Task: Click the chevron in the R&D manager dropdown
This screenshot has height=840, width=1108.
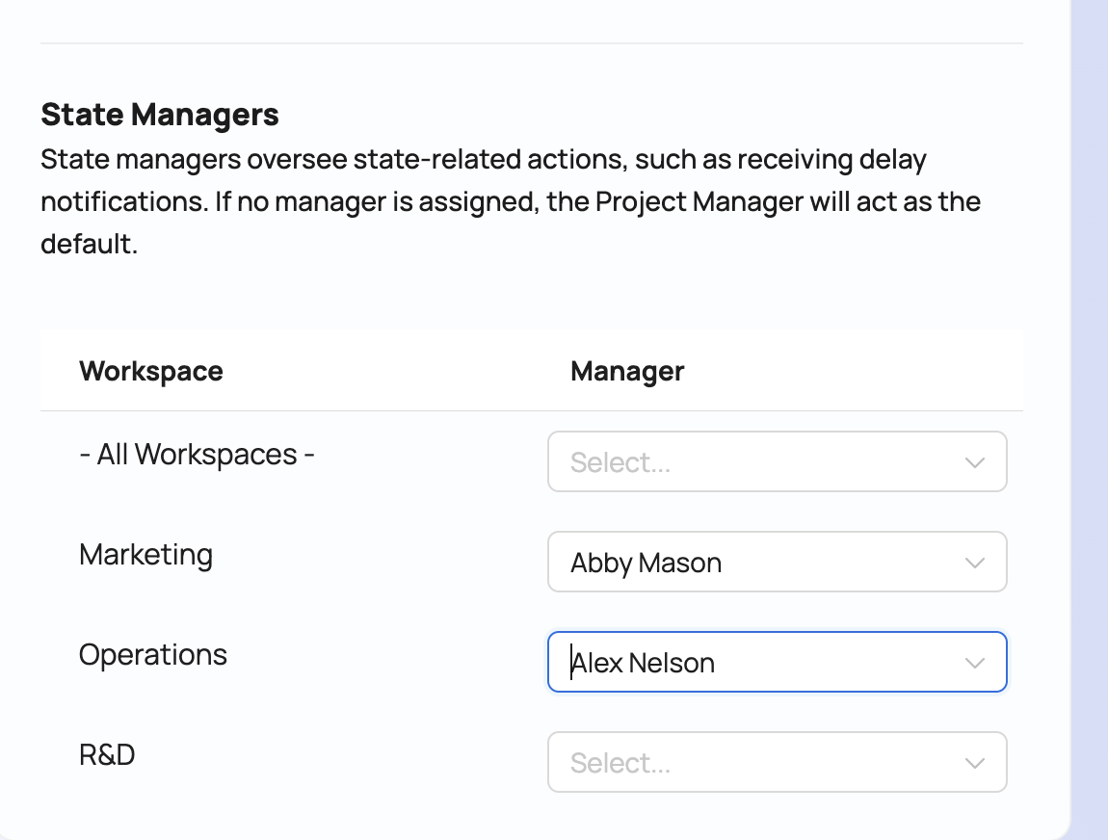Action: 974,763
